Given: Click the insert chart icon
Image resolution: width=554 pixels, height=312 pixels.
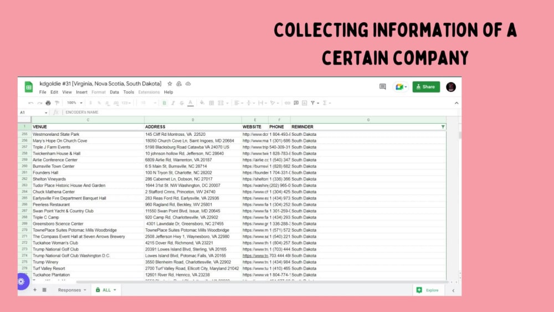Looking at the screenshot, I should tap(305, 103).
